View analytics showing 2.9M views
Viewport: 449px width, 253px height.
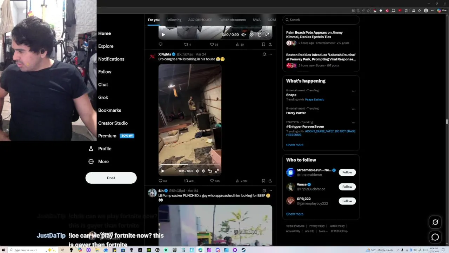click(x=242, y=181)
